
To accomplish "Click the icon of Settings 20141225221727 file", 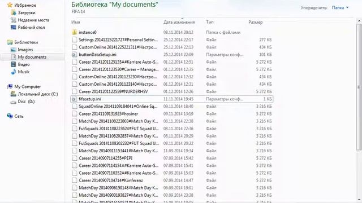I will pos(74,40).
